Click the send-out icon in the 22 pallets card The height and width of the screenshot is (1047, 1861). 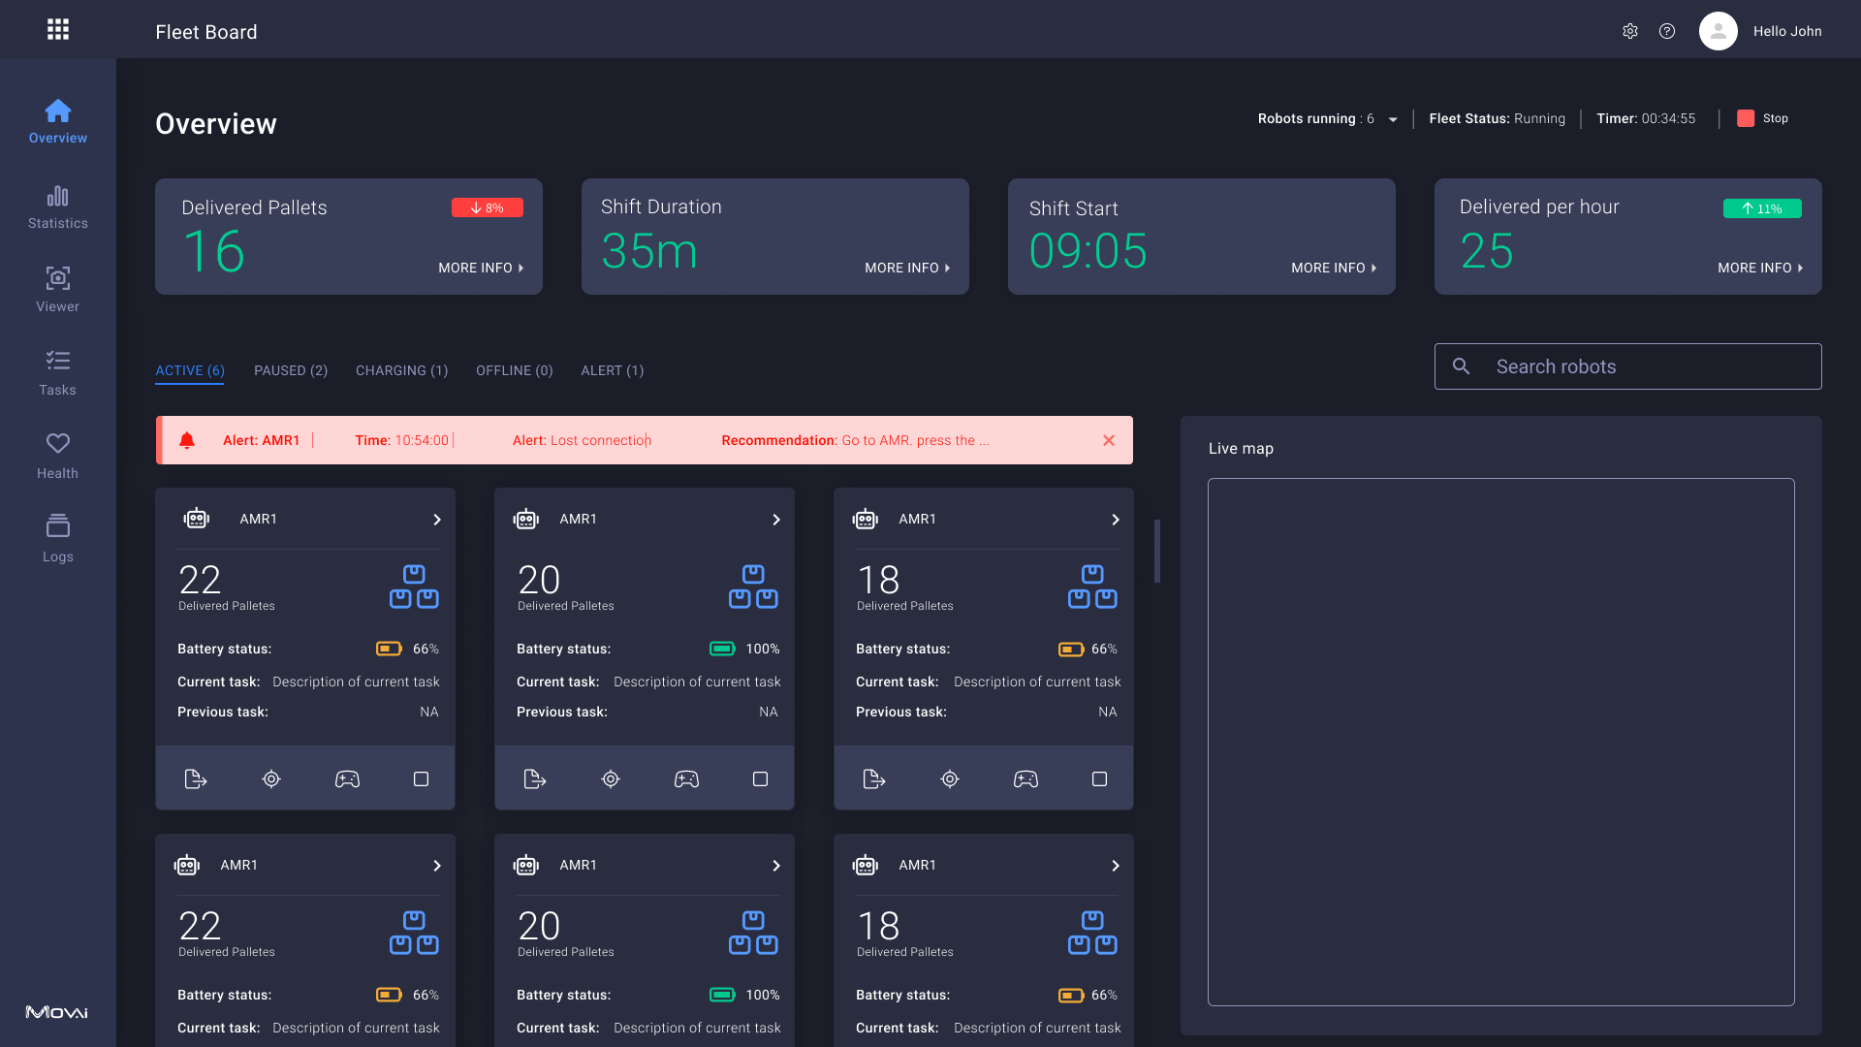coord(196,778)
